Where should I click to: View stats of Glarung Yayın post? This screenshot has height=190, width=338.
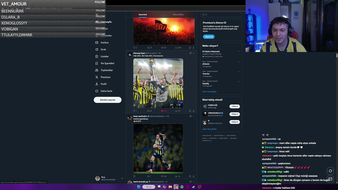point(178,111)
